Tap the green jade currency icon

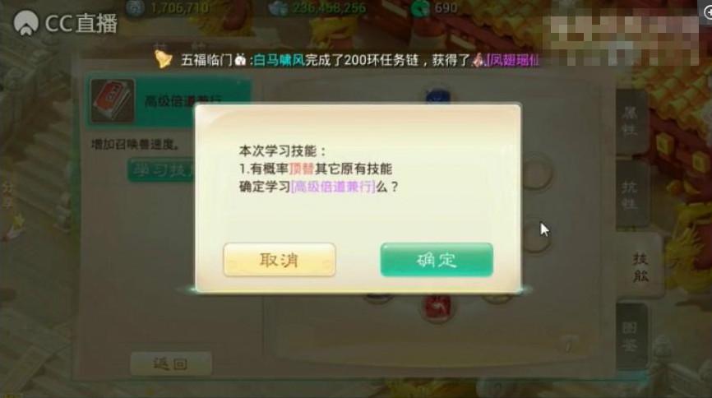click(420, 8)
